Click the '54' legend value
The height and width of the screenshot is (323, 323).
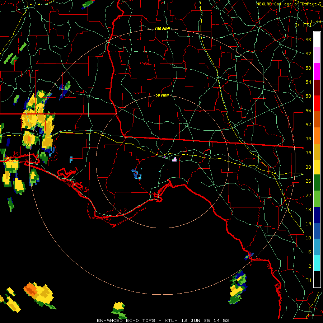pyautogui.click(x=308, y=82)
